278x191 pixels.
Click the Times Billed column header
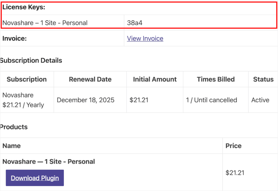[x=215, y=79]
